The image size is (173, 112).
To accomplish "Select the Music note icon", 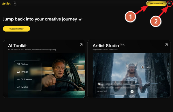I will click(18, 87).
